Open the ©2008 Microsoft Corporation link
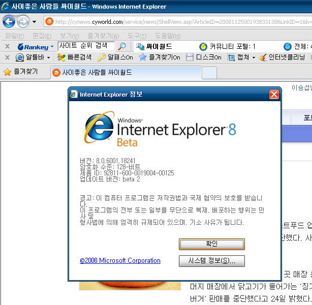Screen dimensions: 312x305 pos(120,261)
